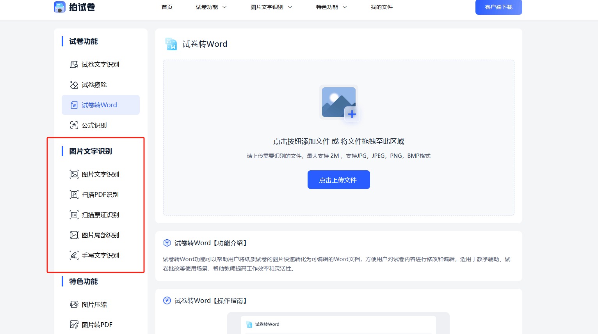The height and width of the screenshot is (334, 598).
Task: Click the 试卷转Word sidebar document icon
Action: coord(74,105)
